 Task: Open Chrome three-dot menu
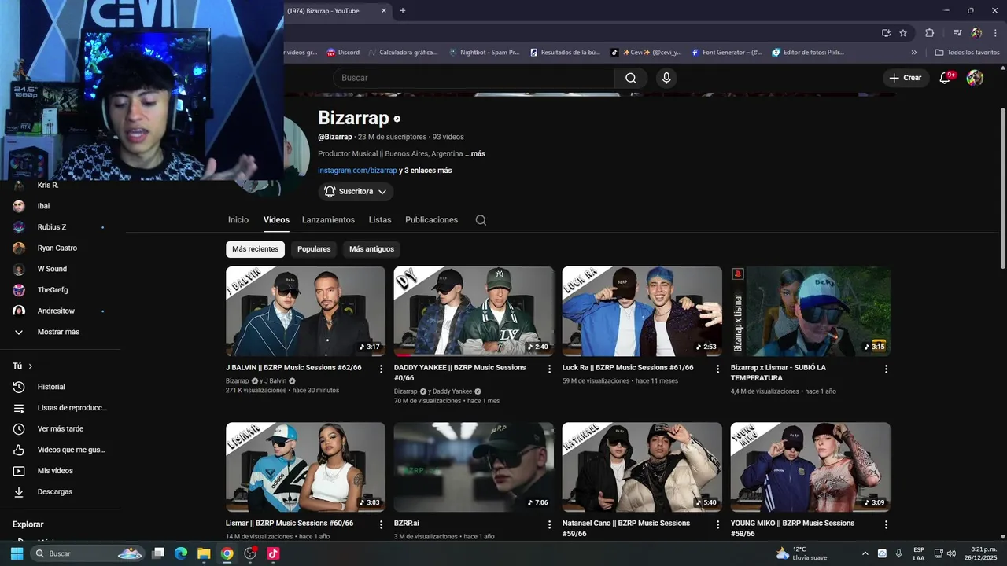pyautogui.click(x=995, y=33)
